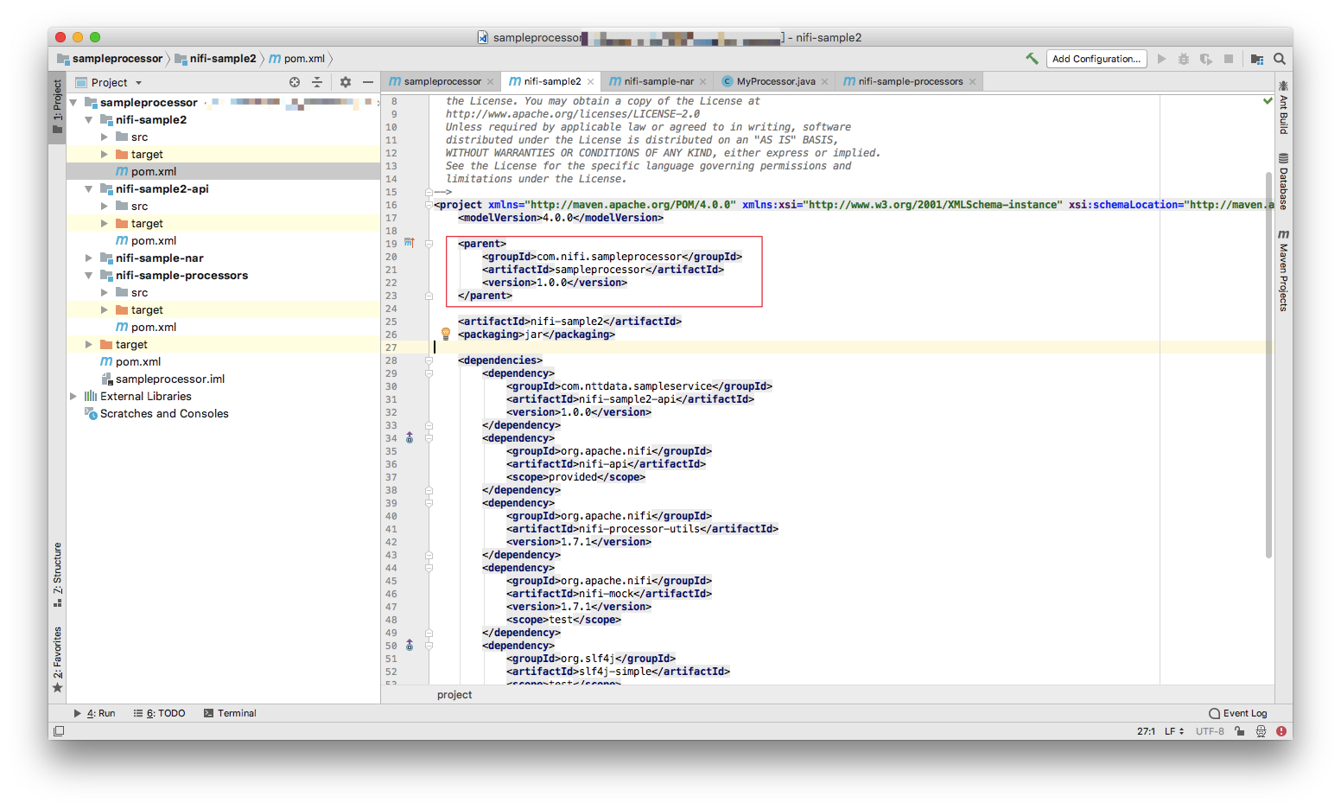Open the LF line separator dropdown
The image size is (1341, 809).
tap(1174, 731)
